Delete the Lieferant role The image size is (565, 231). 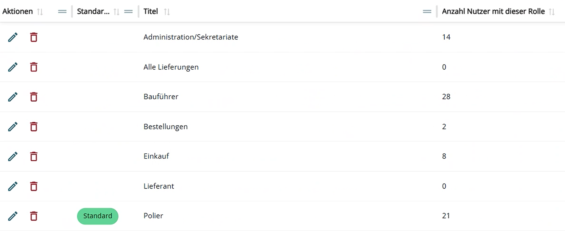[34, 186]
